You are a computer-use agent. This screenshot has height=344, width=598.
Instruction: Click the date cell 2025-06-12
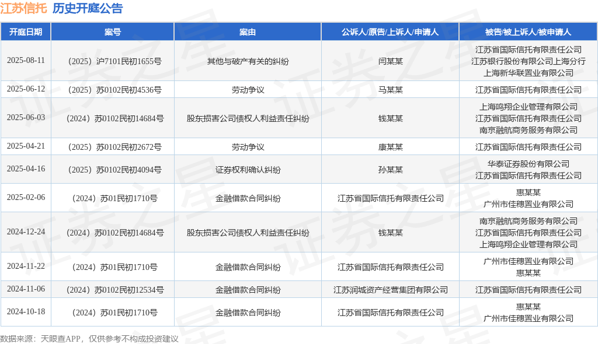point(26,89)
